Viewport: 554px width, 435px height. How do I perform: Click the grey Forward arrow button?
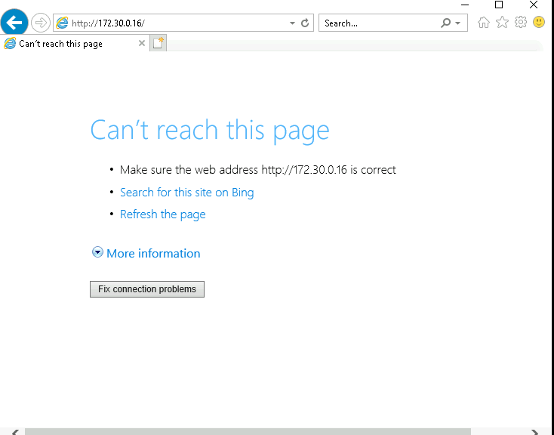41,23
